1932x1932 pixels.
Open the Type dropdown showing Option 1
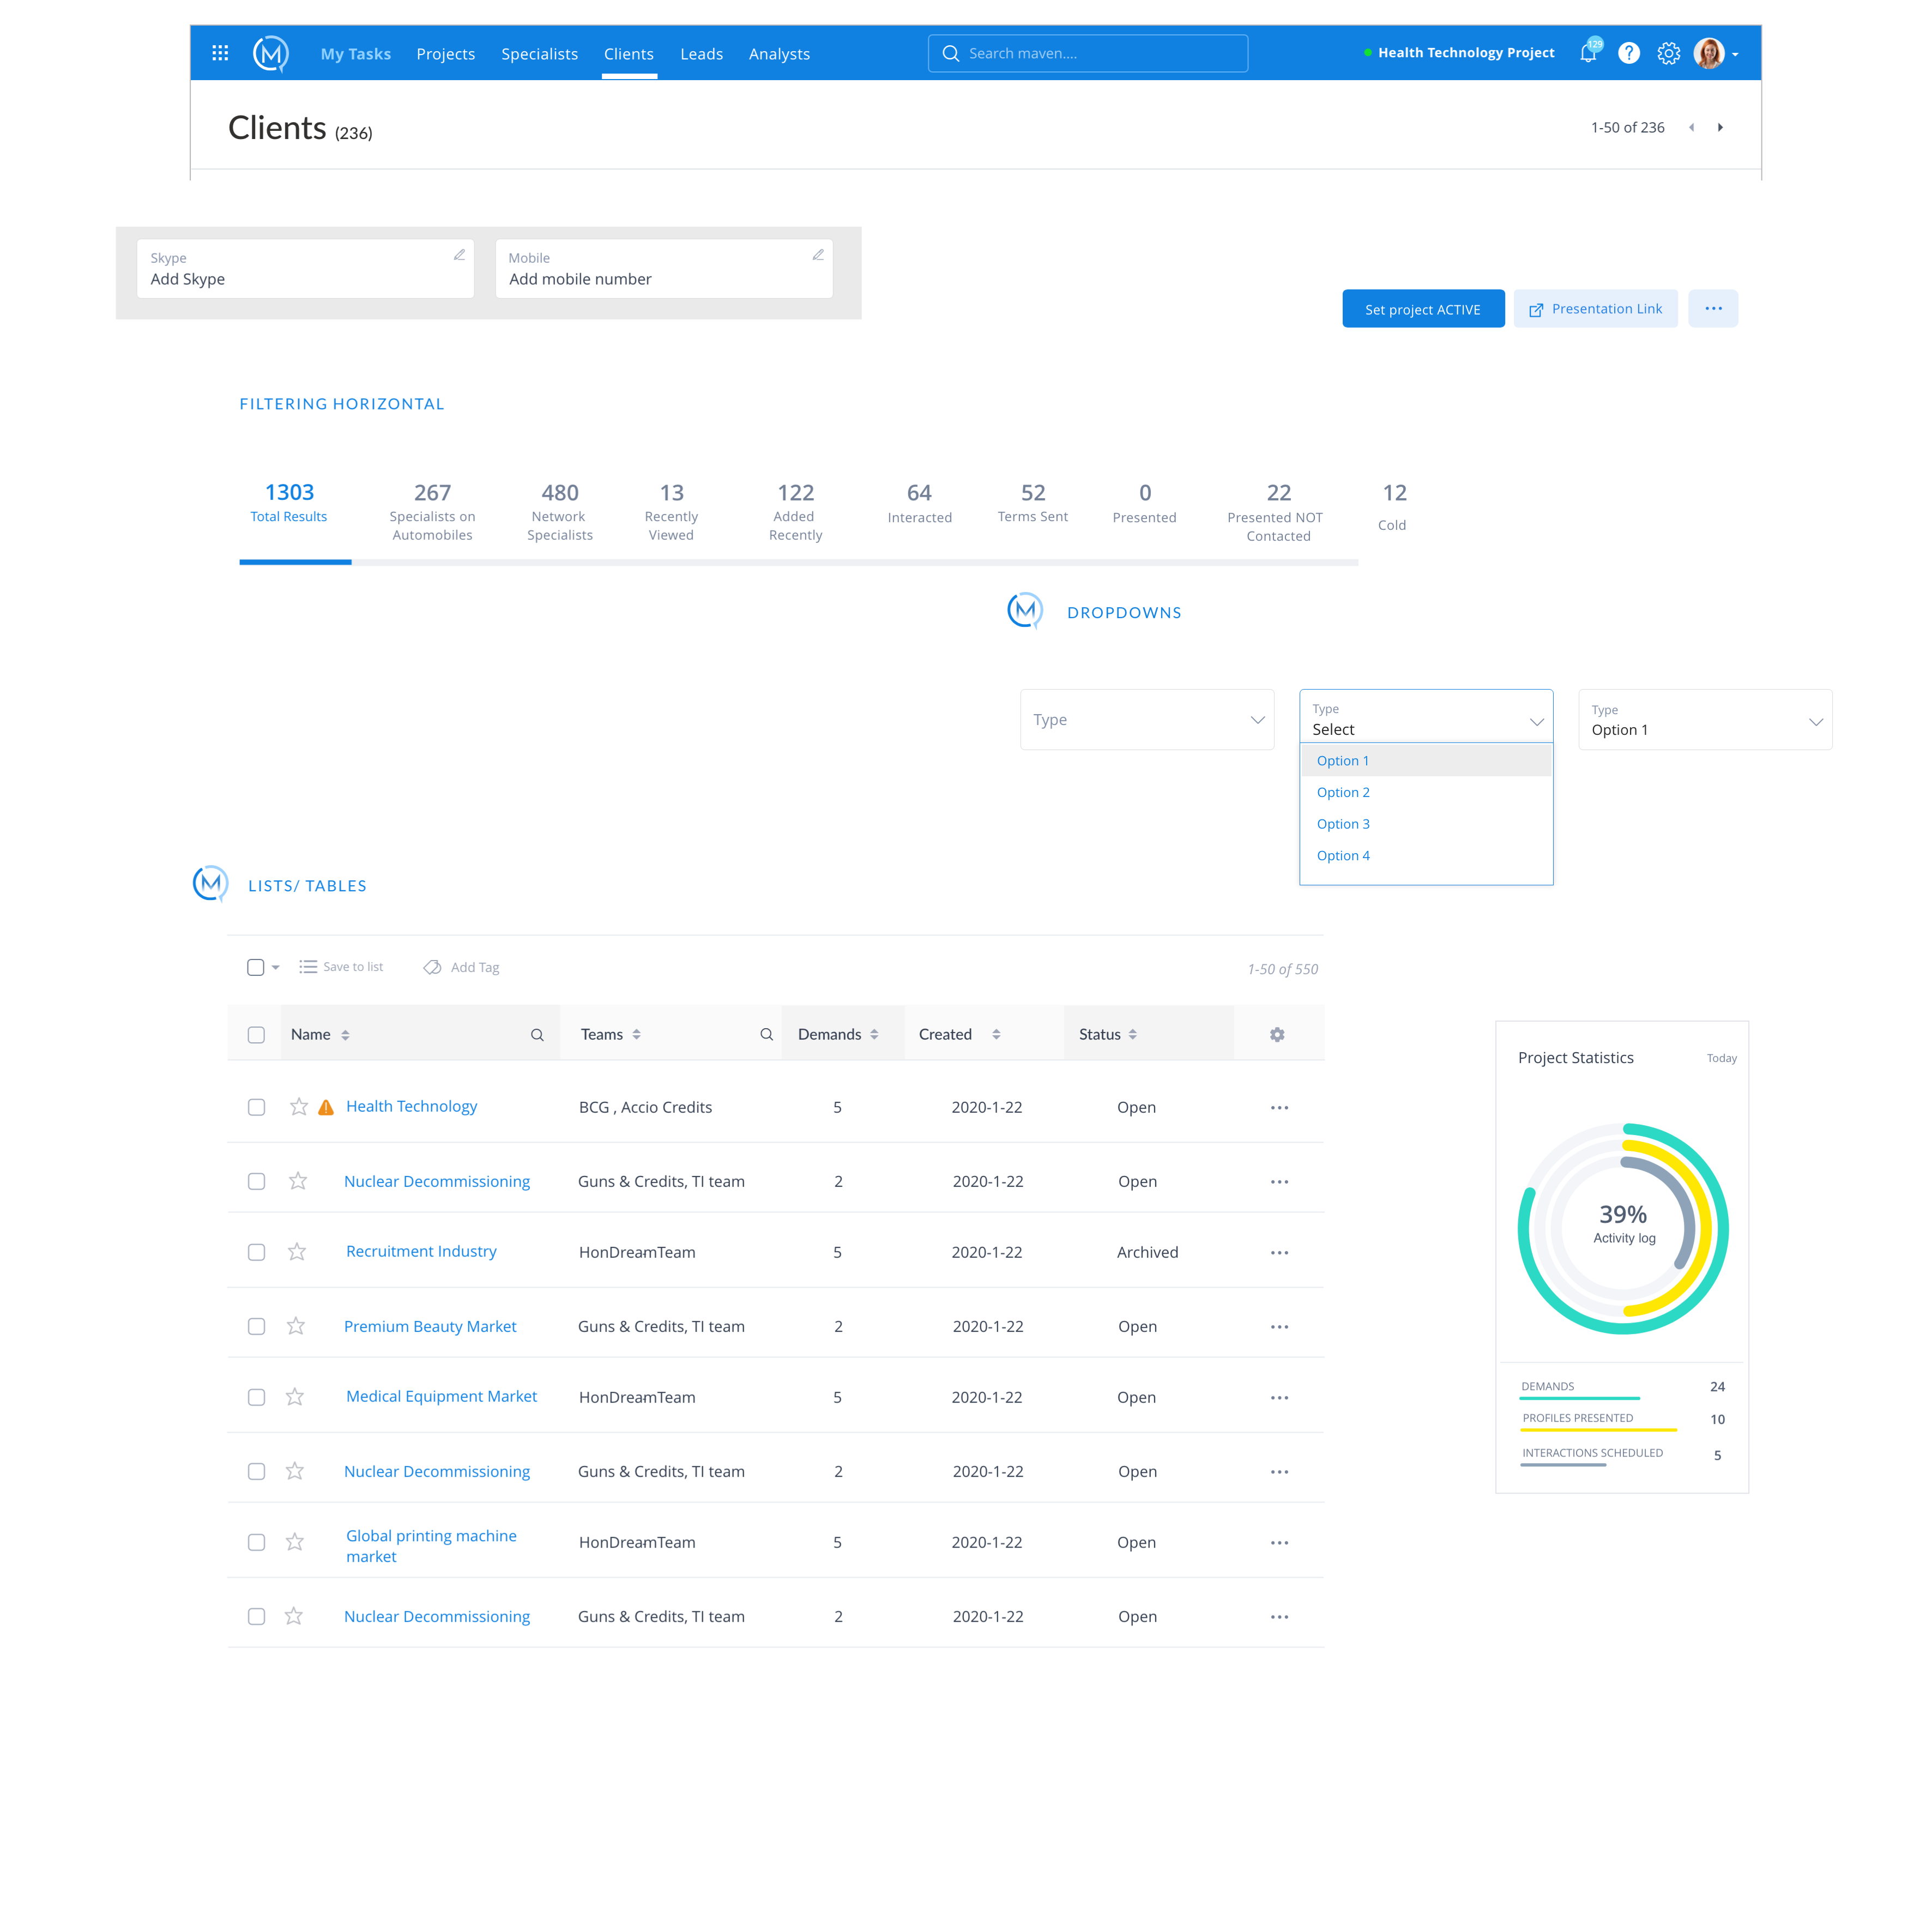pyautogui.click(x=1705, y=719)
